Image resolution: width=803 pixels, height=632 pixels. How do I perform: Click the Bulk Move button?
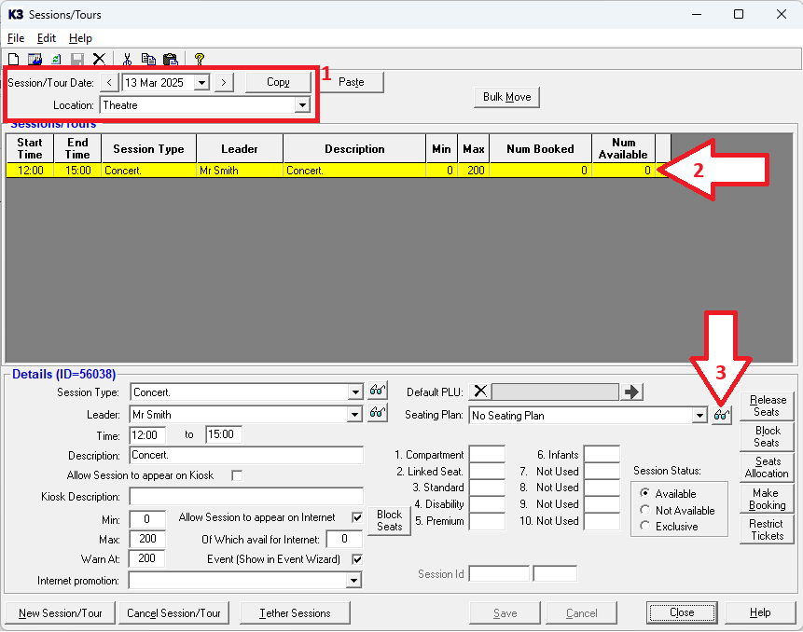point(507,97)
